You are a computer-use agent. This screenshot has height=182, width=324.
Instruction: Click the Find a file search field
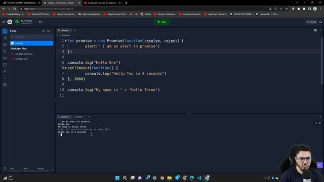point(31,37)
